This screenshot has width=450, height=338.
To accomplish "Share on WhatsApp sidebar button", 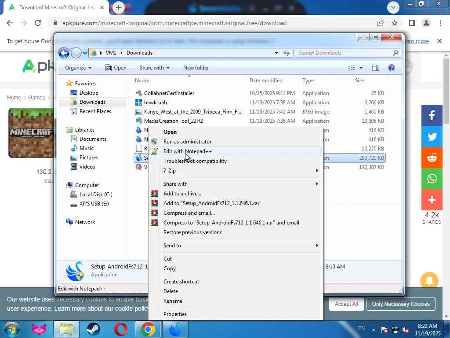I will tap(432, 179).
